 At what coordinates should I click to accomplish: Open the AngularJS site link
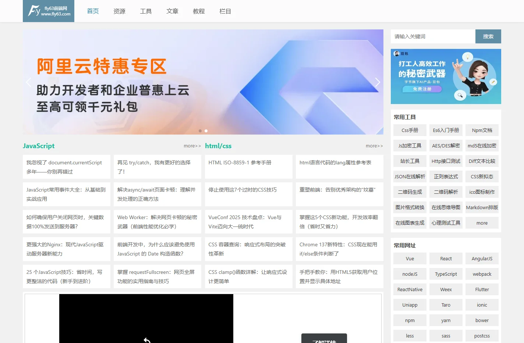(x=482, y=258)
